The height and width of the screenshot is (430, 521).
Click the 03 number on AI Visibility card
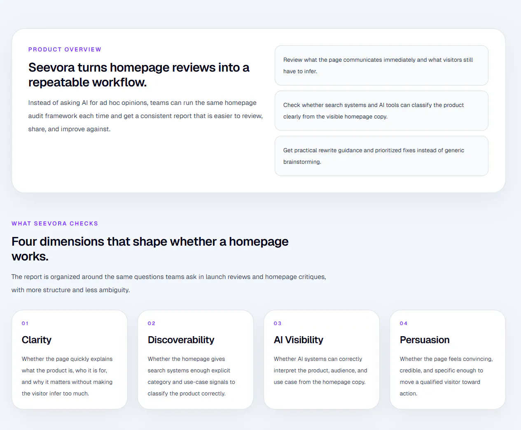(x=278, y=323)
